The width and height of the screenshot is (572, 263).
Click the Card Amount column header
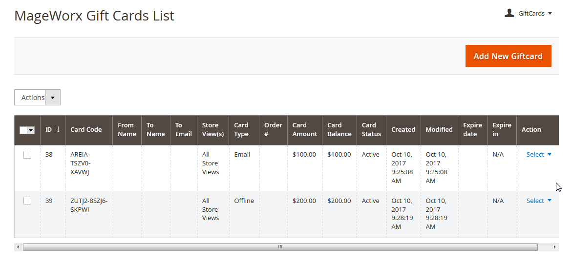(x=305, y=130)
